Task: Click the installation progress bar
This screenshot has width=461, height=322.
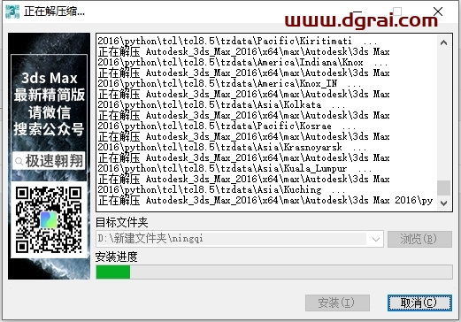Action: 274,272
